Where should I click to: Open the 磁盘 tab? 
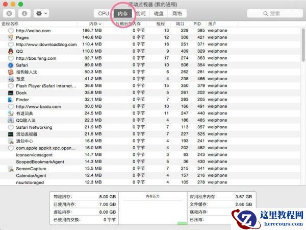pyautogui.click(x=159, y=13)
